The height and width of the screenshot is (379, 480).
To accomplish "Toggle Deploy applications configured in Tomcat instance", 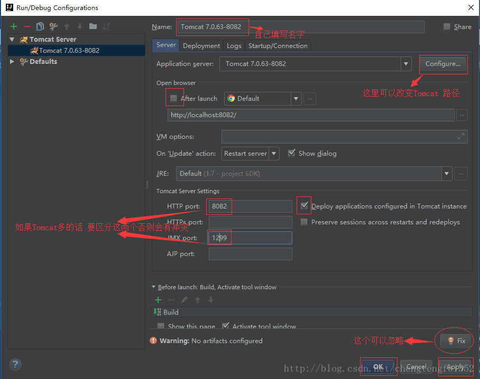I will (304, 206).
